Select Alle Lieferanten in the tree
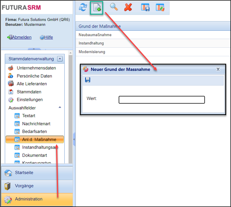231x207 pixels. tap(32, 84)
